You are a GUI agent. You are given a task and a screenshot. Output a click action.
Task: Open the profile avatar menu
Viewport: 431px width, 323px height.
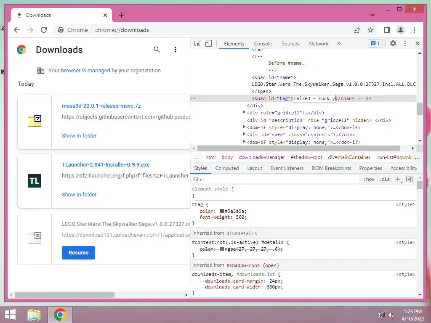401,30
